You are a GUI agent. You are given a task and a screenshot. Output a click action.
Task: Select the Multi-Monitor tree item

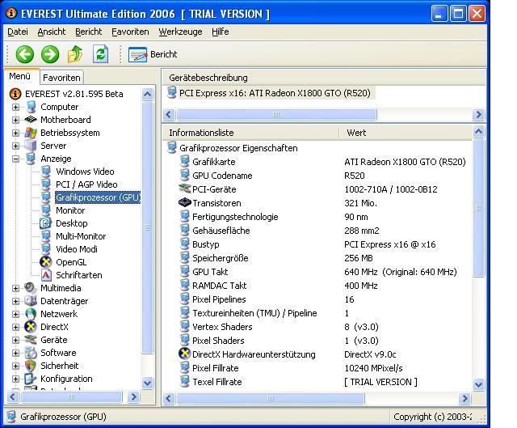click(81, 236)
